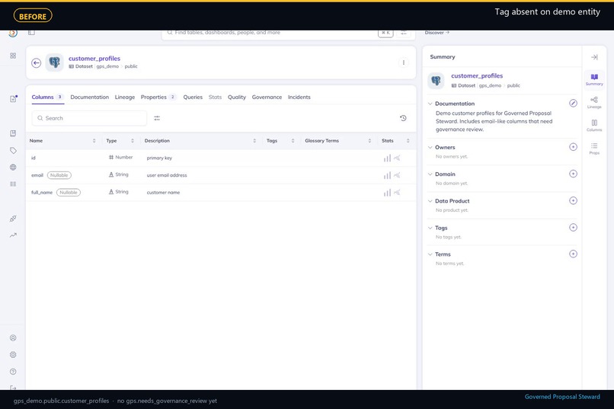
Task: Open the help question icon in left sidebar
Action: coord(13,372)
